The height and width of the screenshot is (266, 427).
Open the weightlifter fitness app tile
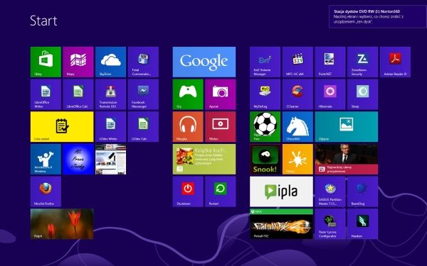click(x=46, y=160)
